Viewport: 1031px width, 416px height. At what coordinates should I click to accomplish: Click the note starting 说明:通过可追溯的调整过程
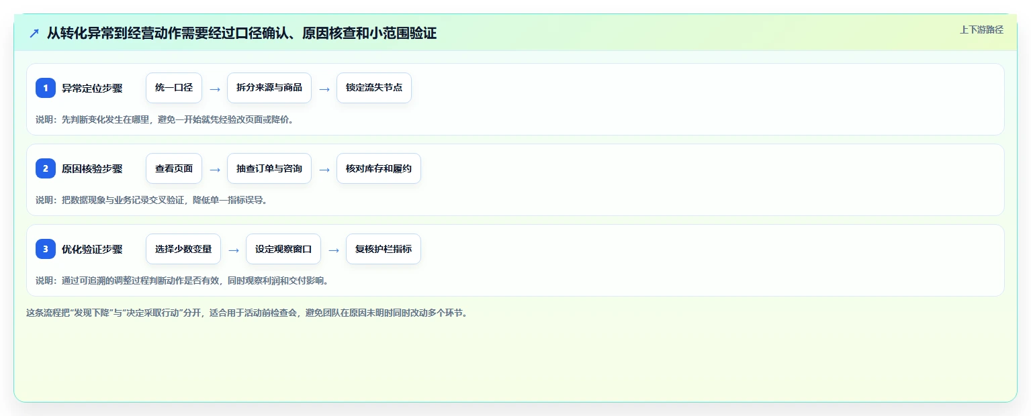coord(182,280)
